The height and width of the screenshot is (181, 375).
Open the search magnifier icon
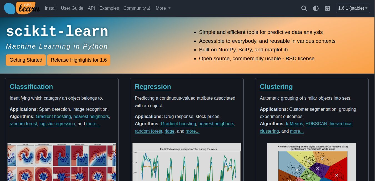[x=304, y=8]
